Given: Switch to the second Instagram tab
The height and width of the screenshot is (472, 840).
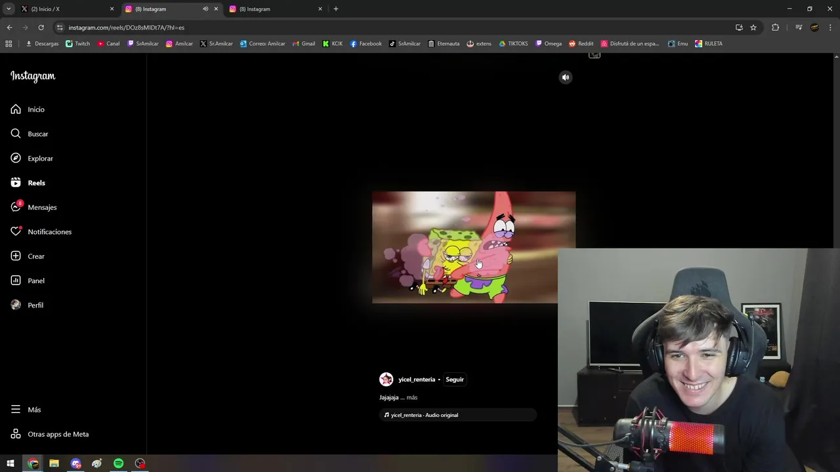Looking at the screenshot, I should coord(276,9).
